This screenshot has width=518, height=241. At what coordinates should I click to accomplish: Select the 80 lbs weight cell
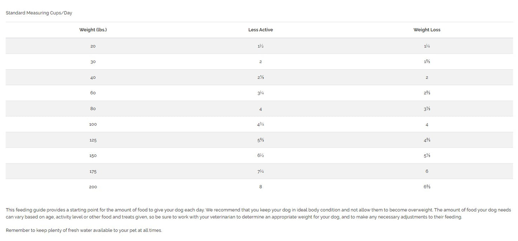pyautogui.click(x=93, y=109)
